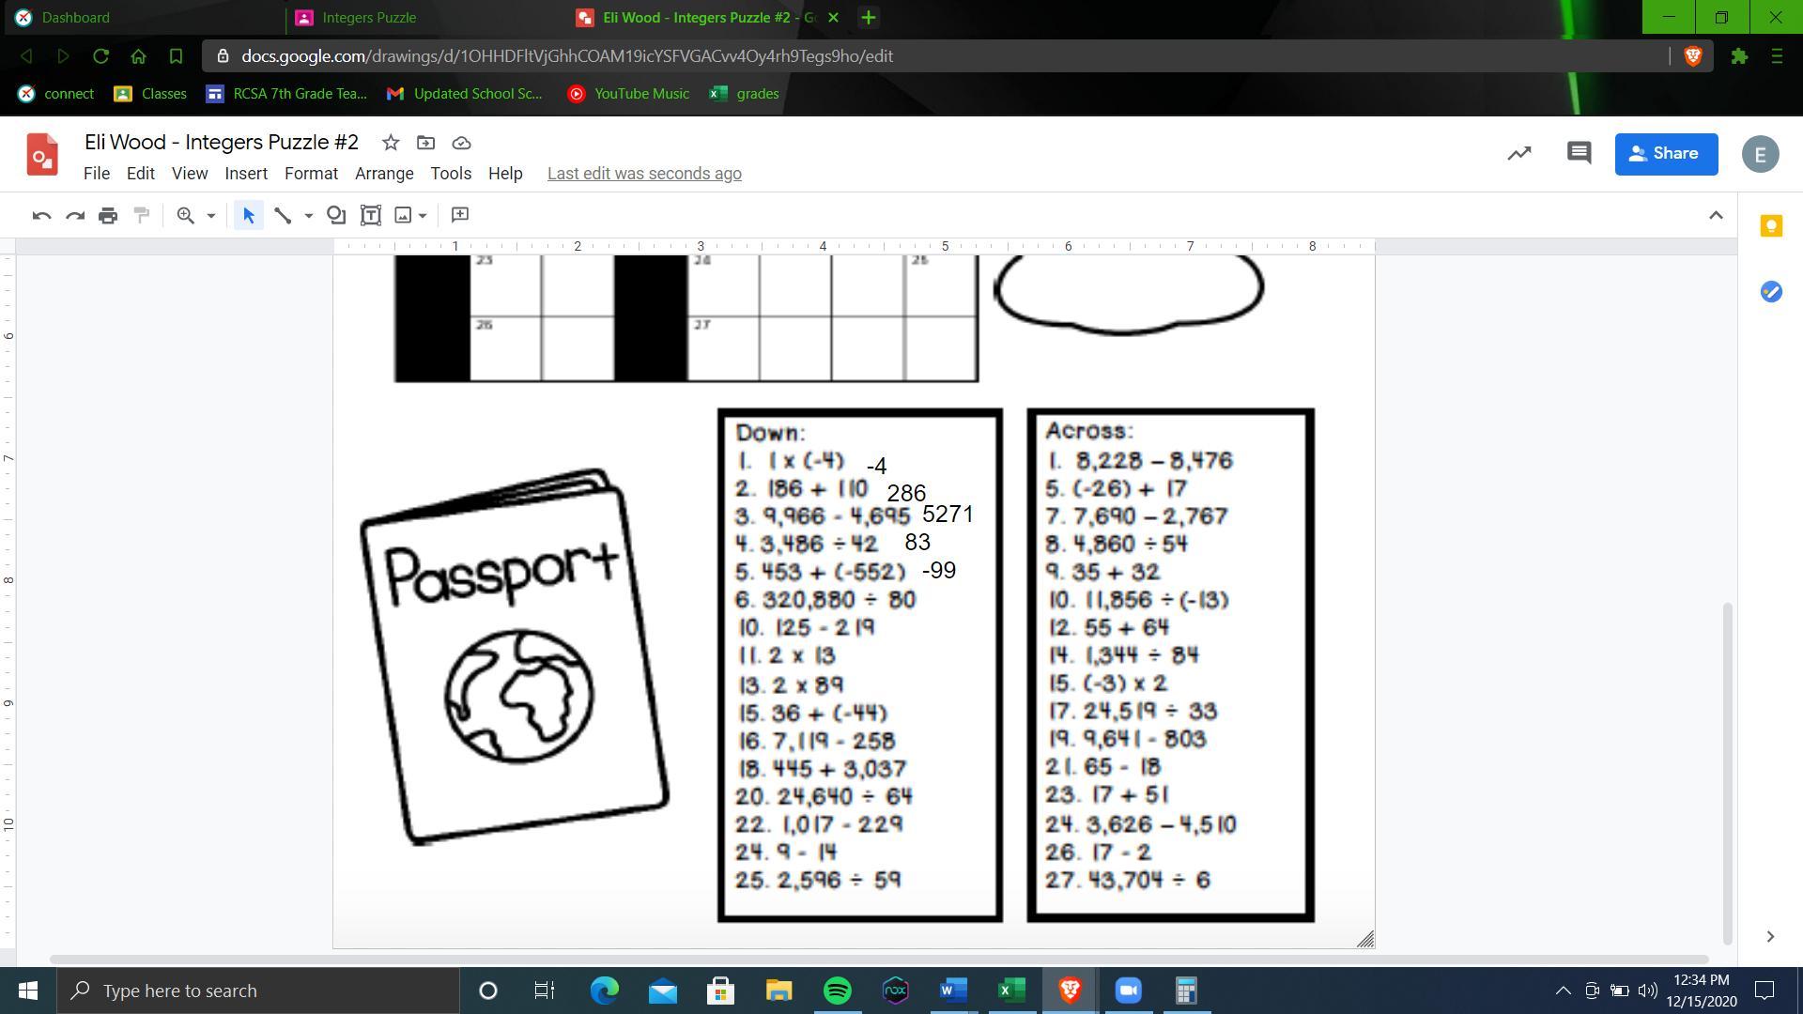Screen dimensions: 1803x1014
Task: Hide the menus with collapse chevron
Action: click(x=1716, y=215)
